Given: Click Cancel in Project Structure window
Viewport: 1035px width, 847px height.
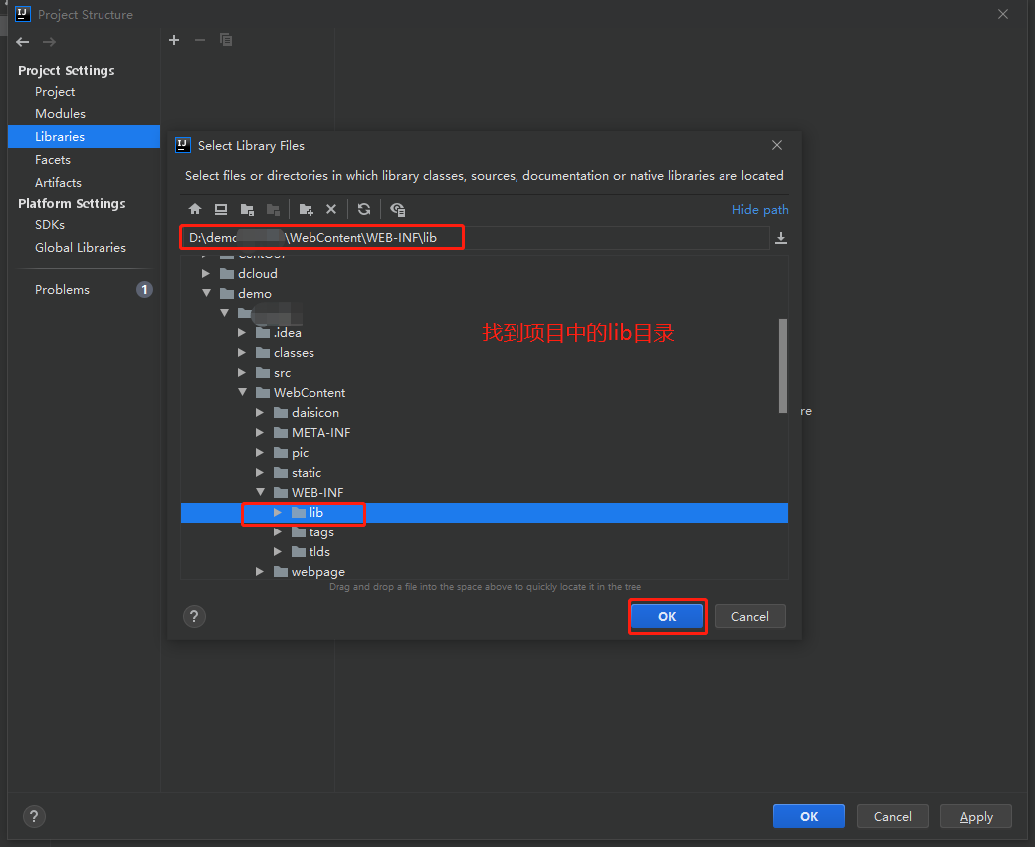Looking at the screenshot, I should point(893,816).
